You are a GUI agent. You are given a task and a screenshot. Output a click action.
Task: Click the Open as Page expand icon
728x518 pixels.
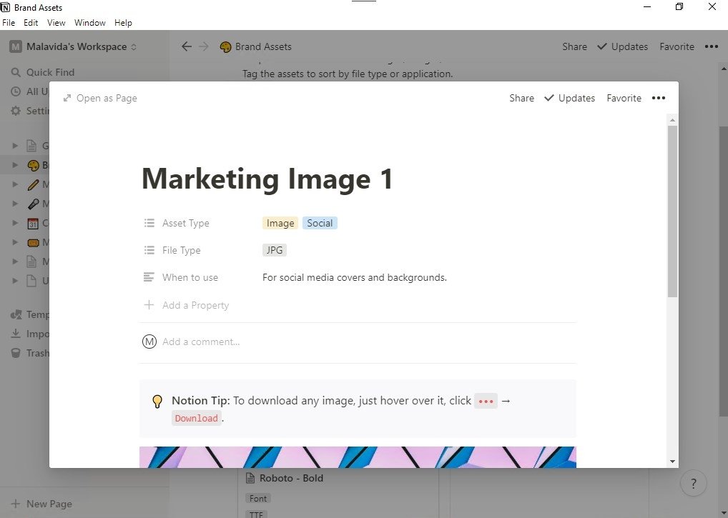click(x=67, y=98)
